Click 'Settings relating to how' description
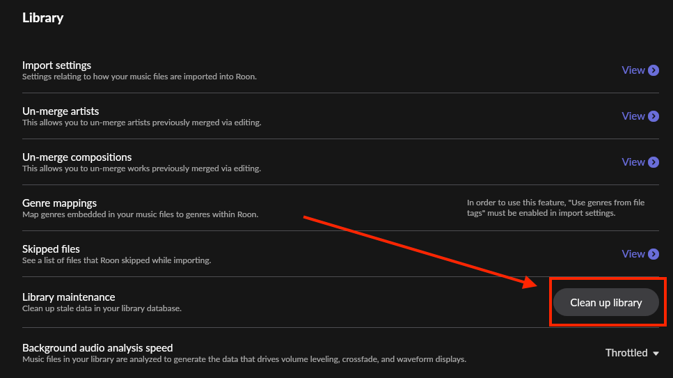 click(139, 77)
